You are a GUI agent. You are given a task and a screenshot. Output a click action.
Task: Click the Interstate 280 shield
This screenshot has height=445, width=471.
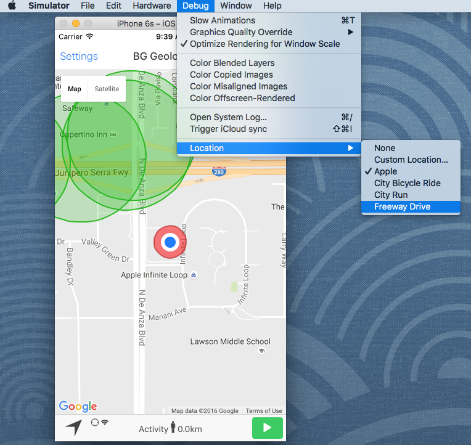point(219,171)
